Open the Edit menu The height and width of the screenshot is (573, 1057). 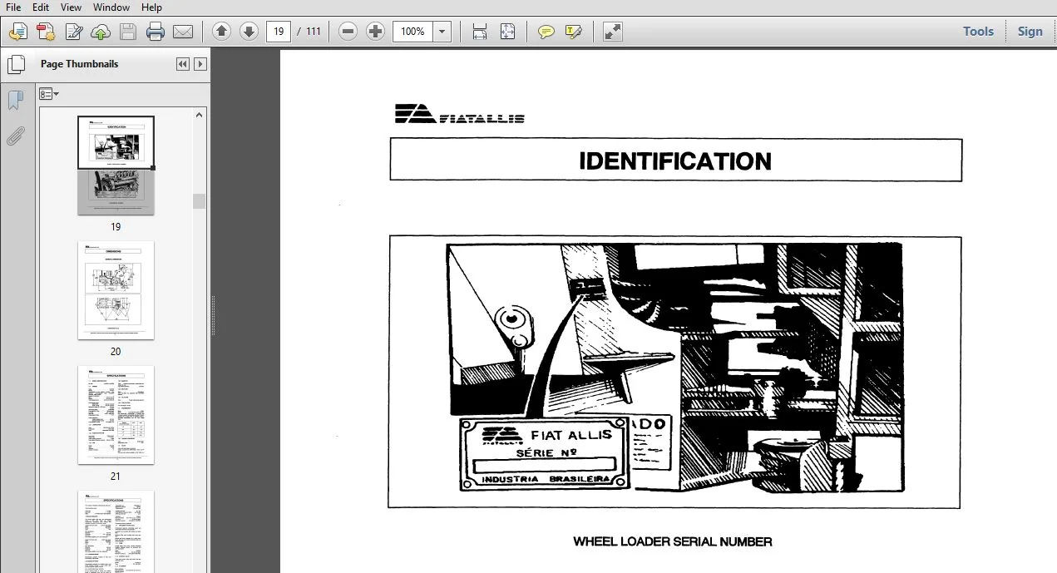point(40,7)
